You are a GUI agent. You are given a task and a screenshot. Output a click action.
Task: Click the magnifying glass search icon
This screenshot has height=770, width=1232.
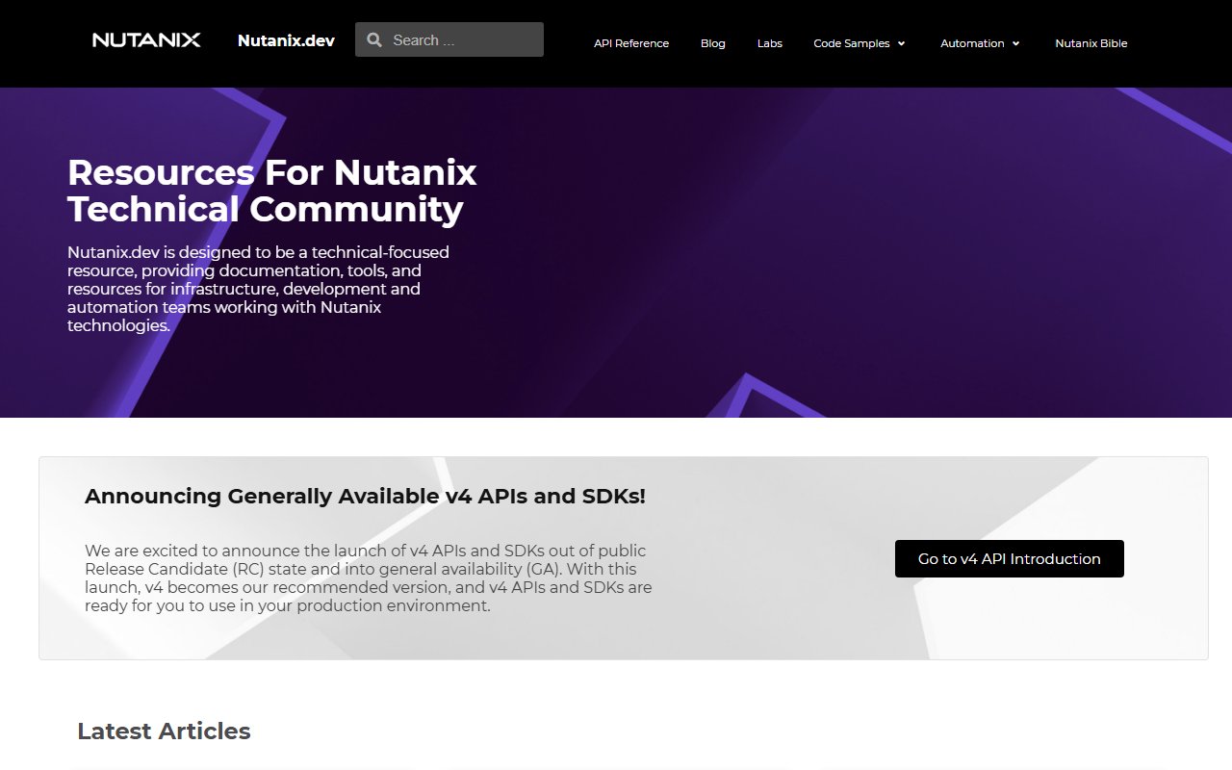pos(374,39)
